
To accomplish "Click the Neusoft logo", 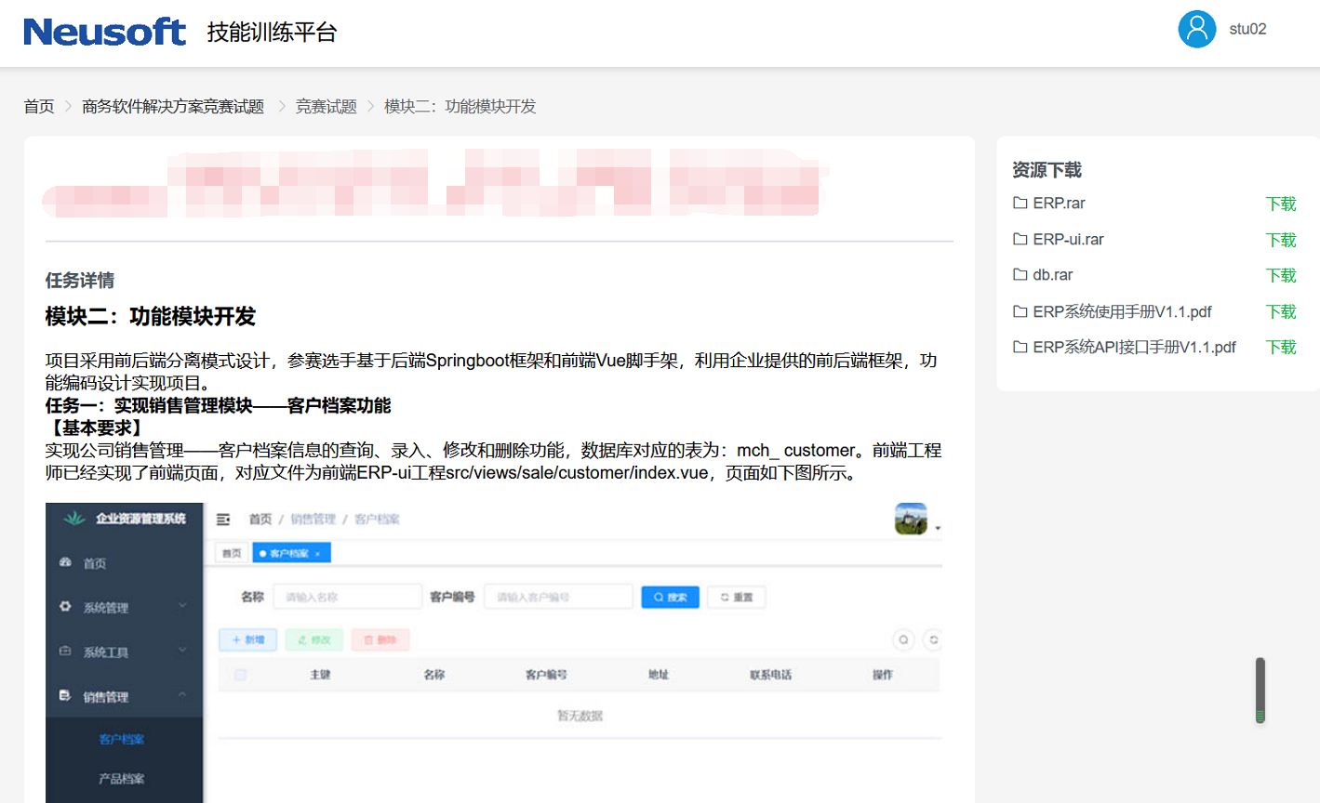I will click(104, 32).
